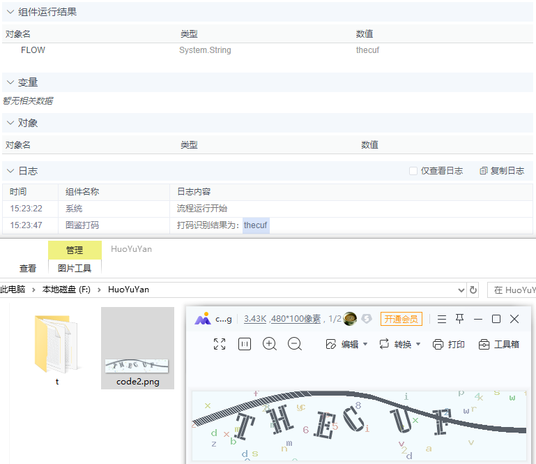Click the 480*100像素 dimensions link

click(x=296, y=319)
